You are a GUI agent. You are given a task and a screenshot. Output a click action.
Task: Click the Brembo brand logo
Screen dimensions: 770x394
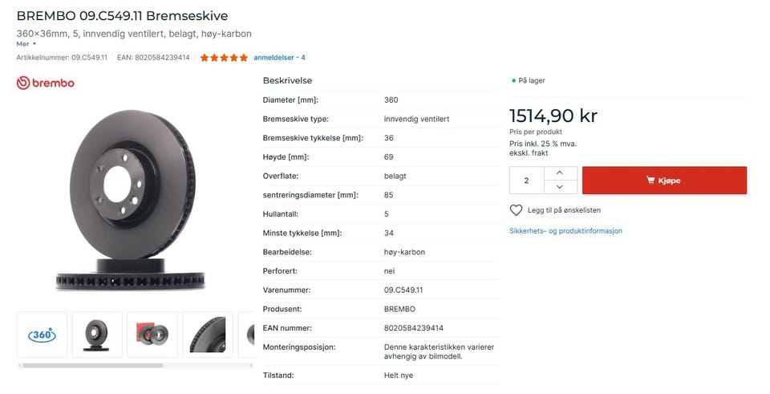[x=46, y=83]
